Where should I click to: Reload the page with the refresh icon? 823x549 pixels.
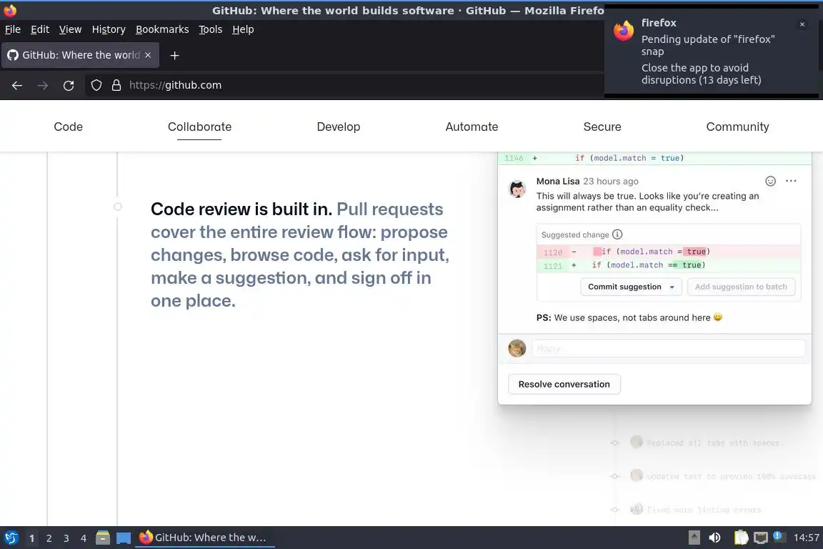tap(69, 85)
